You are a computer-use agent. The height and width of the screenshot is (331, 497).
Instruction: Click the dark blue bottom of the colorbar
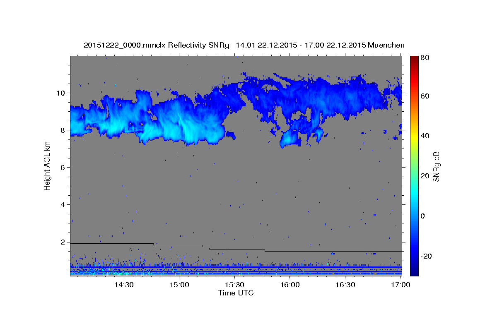click(414, 271)
